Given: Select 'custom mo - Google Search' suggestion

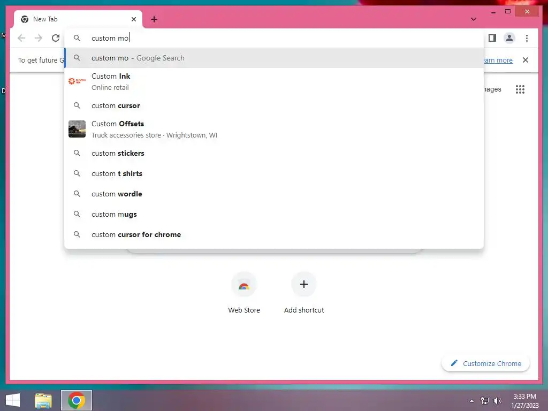Looking at the screenshot, I should pos(274,58).
